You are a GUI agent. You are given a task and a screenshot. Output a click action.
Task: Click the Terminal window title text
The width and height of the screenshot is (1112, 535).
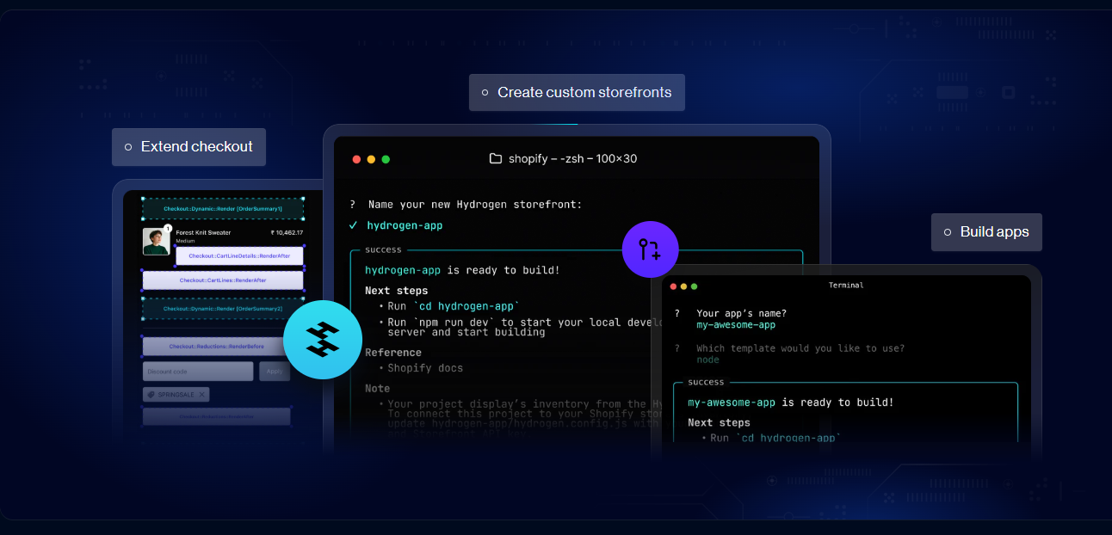846,286
